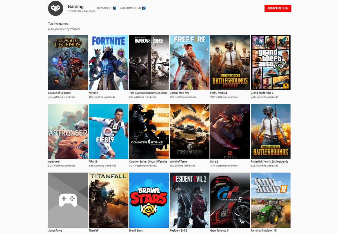Open the PUBG MOBILE cover art
The height and width of the screenshot is (233, 338).
[230, 62]
